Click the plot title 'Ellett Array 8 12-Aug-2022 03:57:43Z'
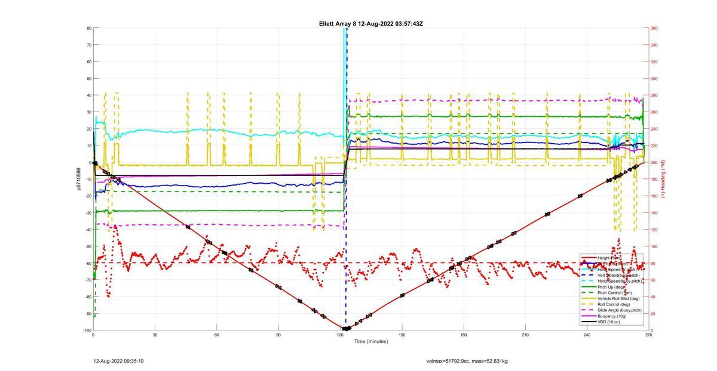The width and height of the screenshot is (717, 371). point(371,24)
